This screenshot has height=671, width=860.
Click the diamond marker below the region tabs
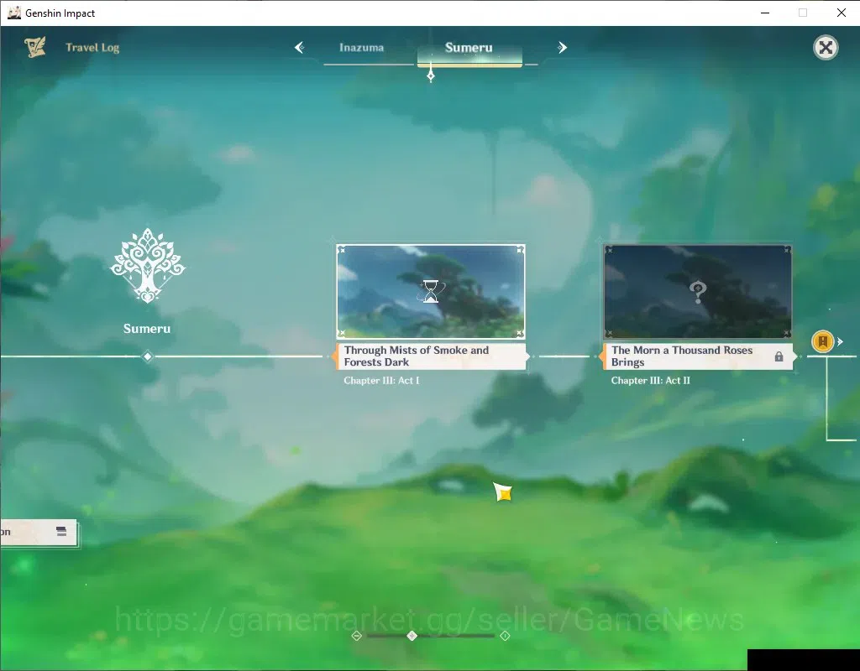(431, 75)
